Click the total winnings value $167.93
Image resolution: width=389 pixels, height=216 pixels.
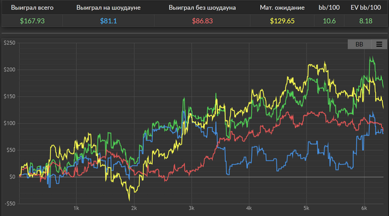(32, 21)
